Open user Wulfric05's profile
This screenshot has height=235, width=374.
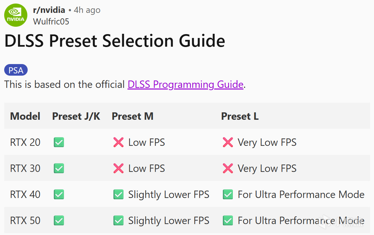click(x=51, y=21)
